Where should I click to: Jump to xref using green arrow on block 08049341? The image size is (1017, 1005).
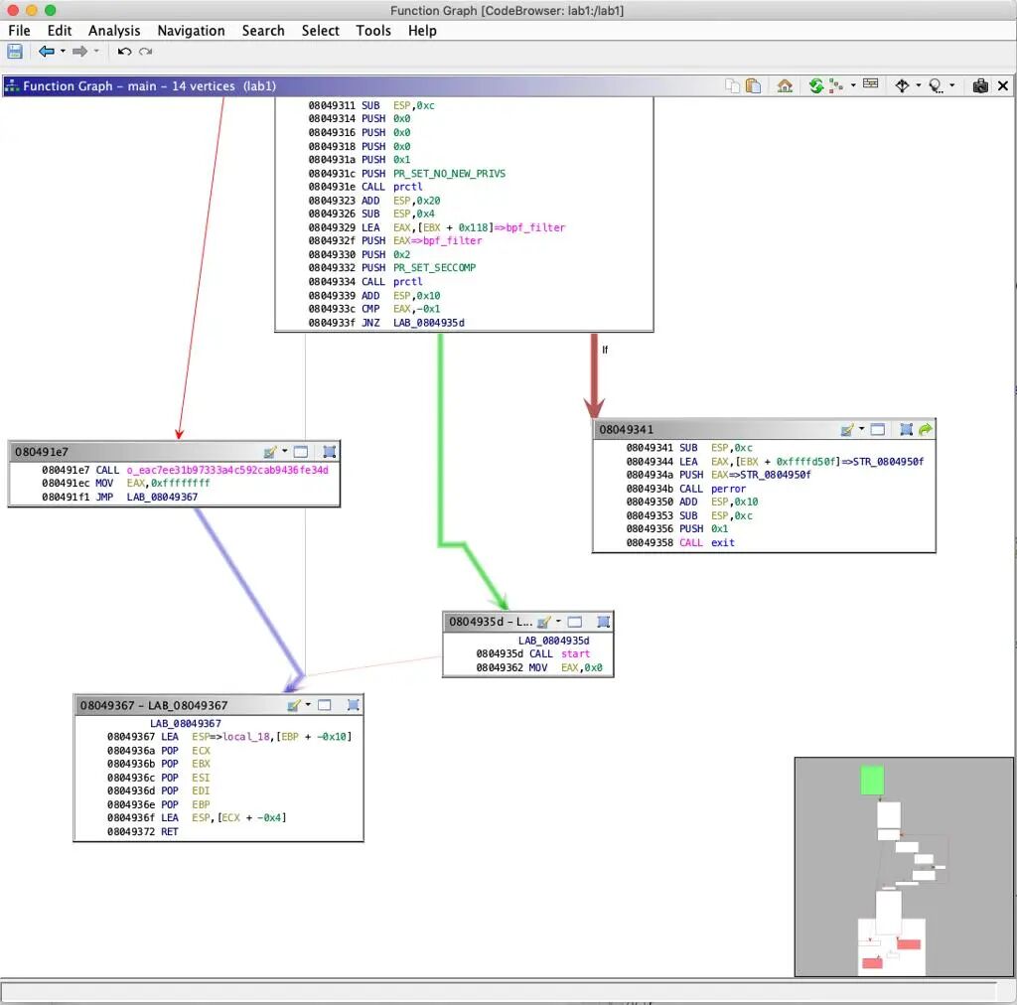(926, 430)
